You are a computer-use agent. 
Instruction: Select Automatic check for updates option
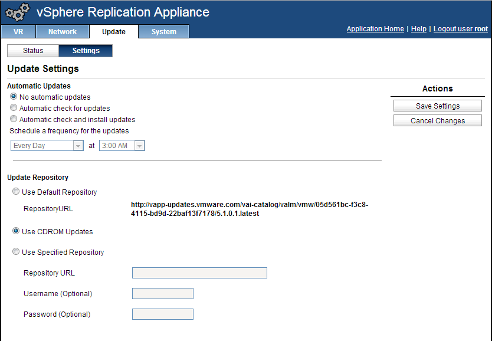pos(14,108)
